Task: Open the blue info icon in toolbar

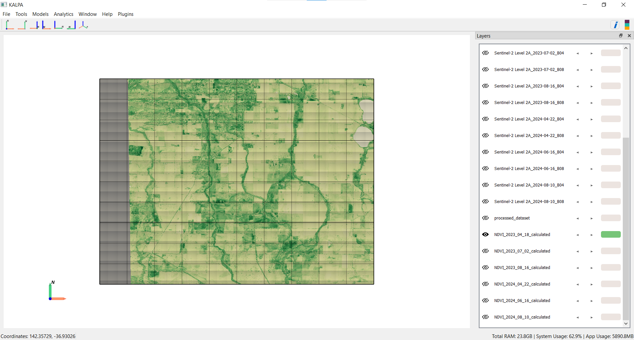Action: (x=615, y=25)
